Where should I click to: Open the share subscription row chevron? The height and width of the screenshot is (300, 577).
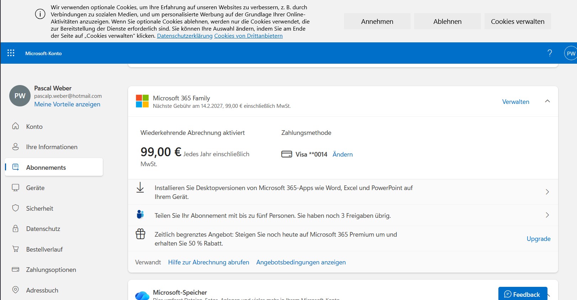pos(547,215)
